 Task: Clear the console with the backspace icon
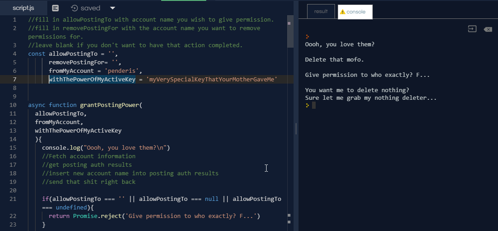click(488, 29)
